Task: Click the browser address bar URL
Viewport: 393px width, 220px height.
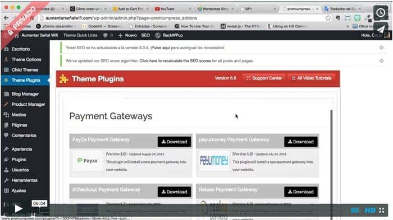Action: pos(121,18)
